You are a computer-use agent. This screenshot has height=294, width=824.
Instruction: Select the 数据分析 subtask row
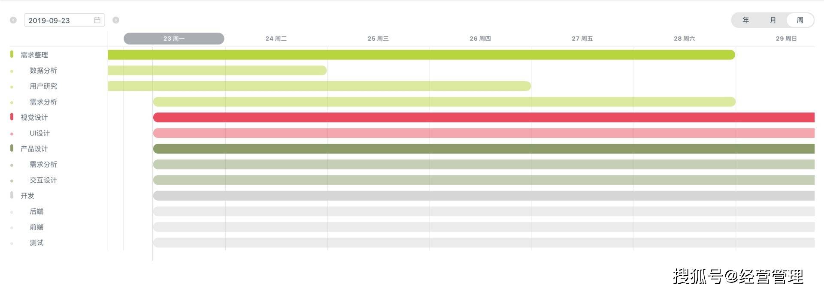(x=43, y=71)
